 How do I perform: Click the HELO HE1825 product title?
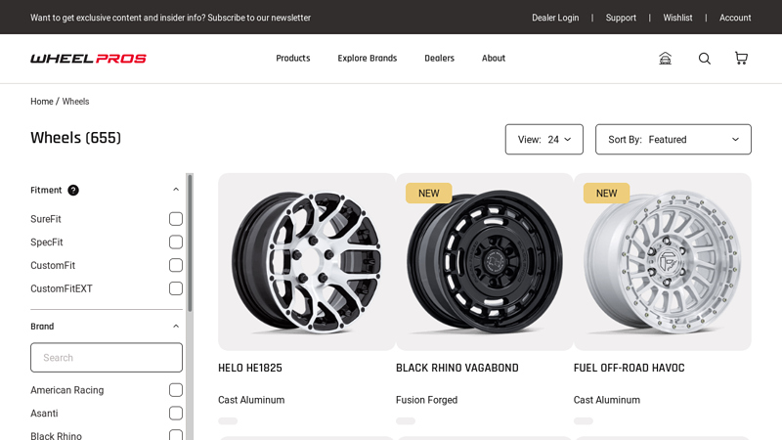[x=250, y=368]
